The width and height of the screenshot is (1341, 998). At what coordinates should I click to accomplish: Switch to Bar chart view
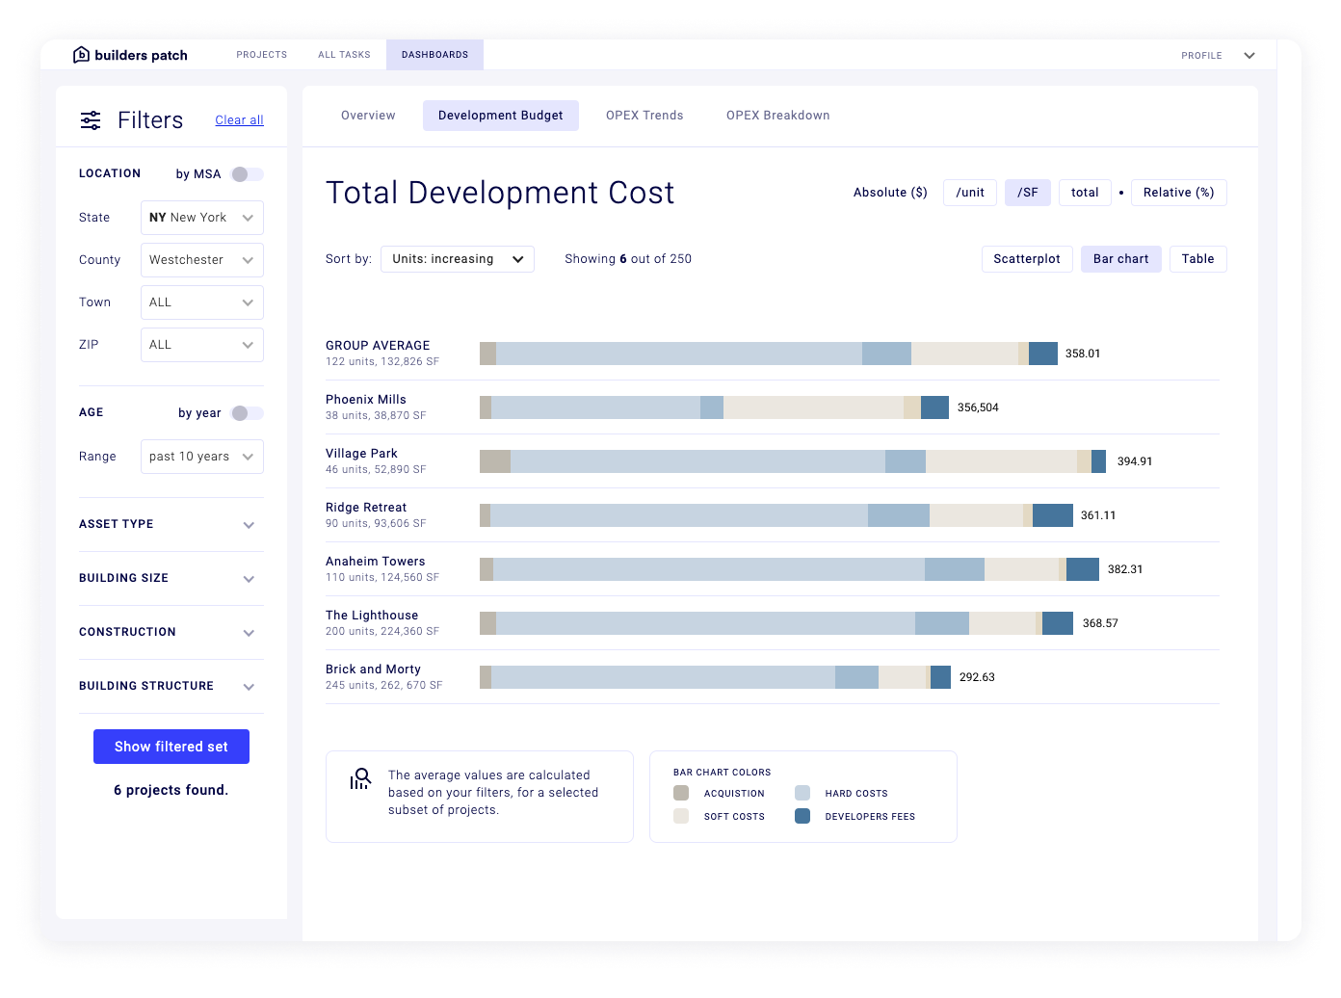tap(1120, 258)
